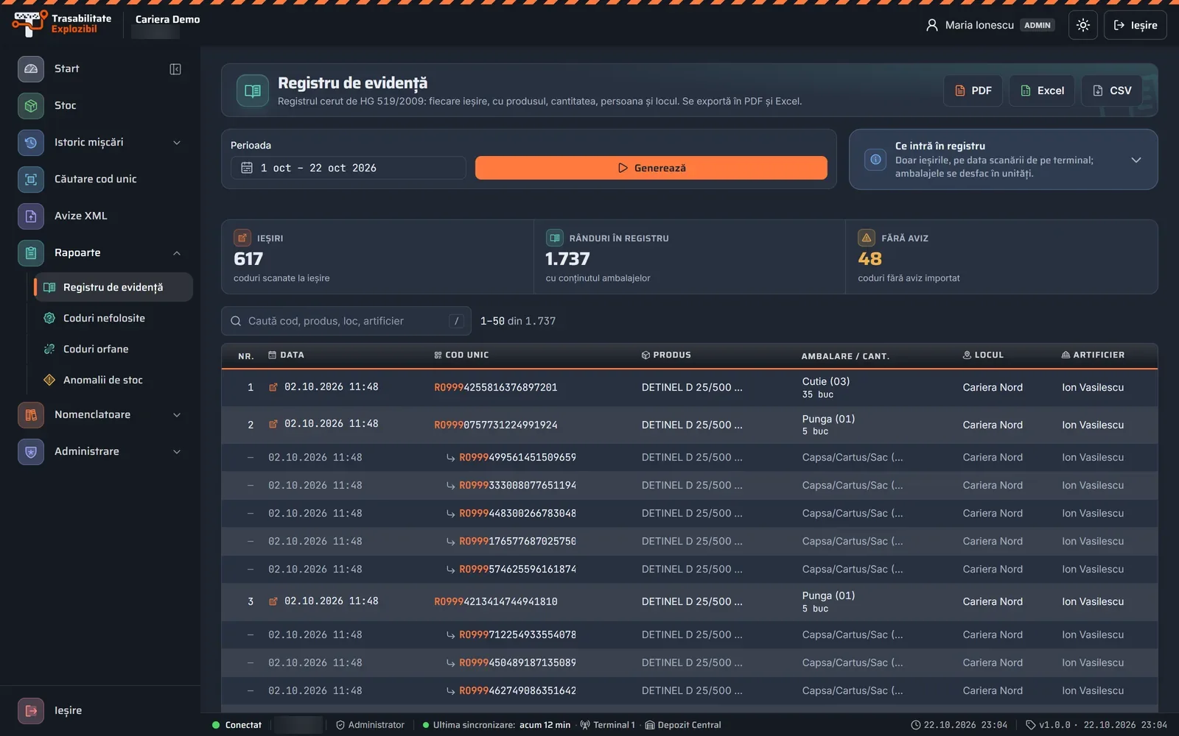Click the exit icon on row 3
Screen dimensions: 1179x736
(273, 601)
